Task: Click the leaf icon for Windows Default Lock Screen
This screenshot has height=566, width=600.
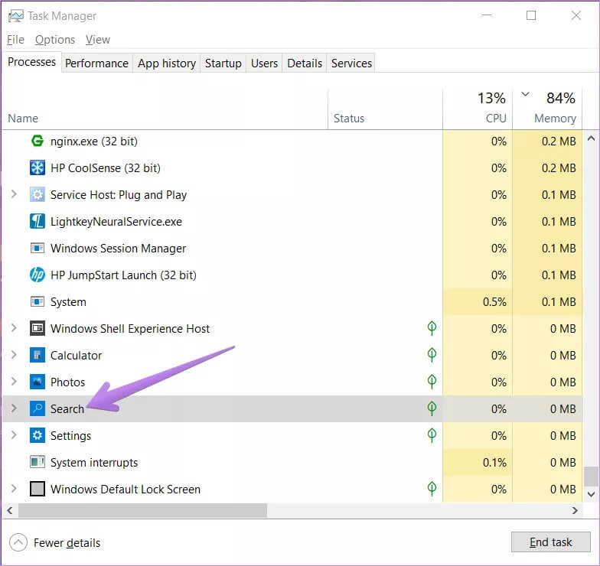Action: (432, 489)
